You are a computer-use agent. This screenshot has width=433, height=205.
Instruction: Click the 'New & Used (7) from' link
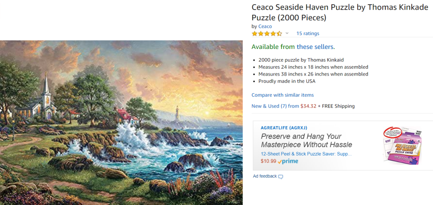pos(275,106)
